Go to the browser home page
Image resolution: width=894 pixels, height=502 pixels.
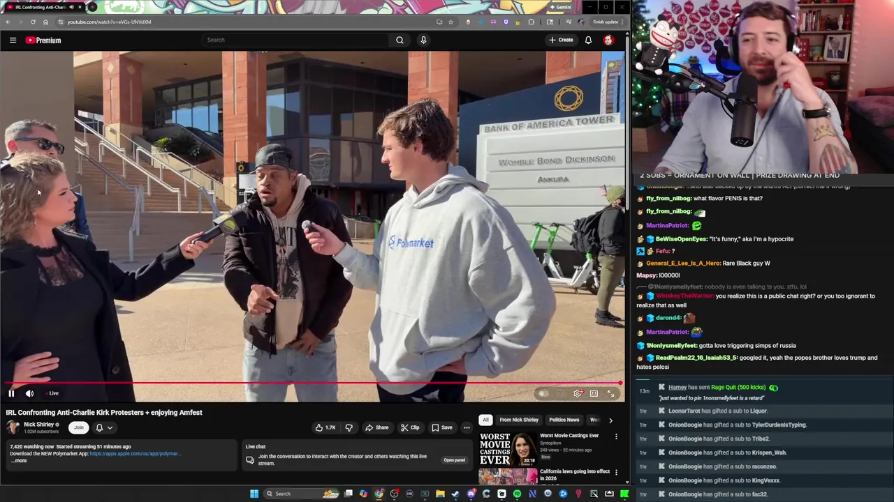pyautogui.click(x=45, y=22)
